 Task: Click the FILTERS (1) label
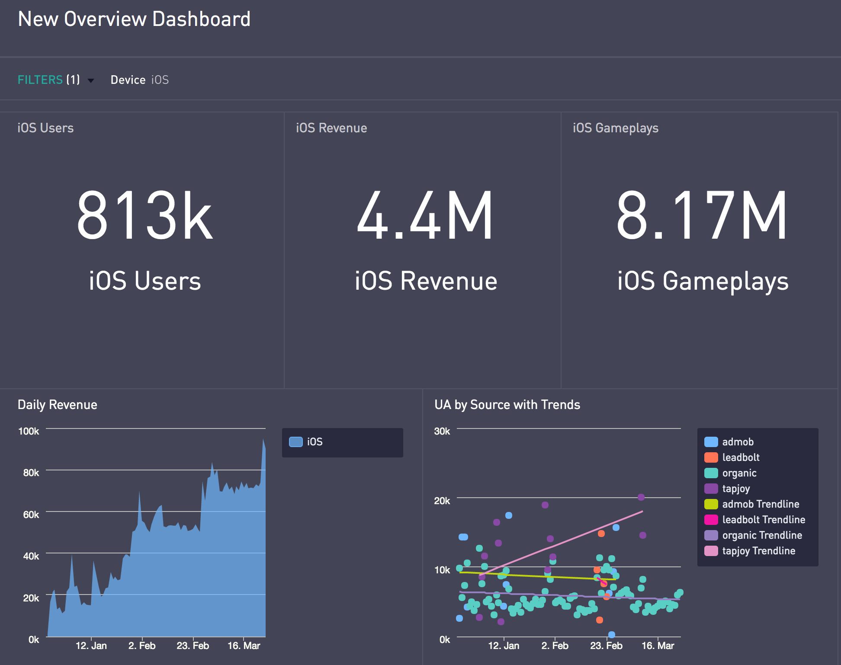[48, 80]
